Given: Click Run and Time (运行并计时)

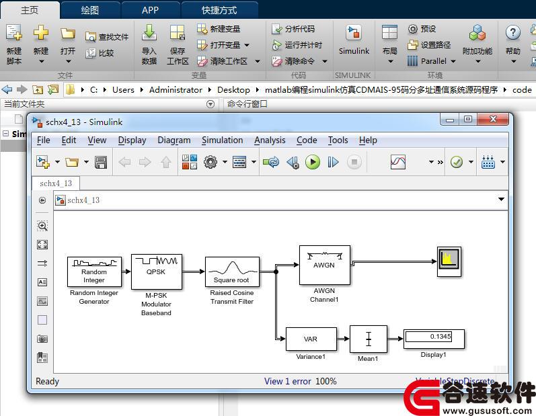Looking at the screenshot, I should pos(297,45).
